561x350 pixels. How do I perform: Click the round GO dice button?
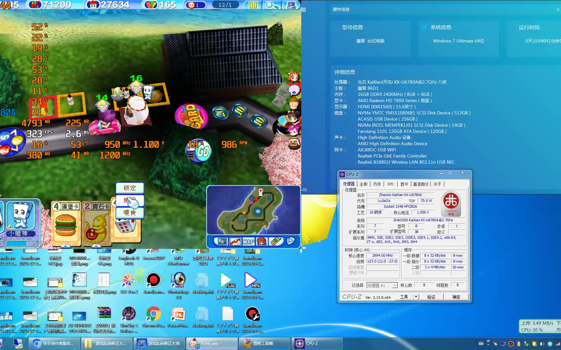pyautogui.click(x=199, y=151)
